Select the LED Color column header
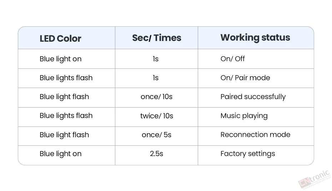The width and height of the screenshot is (332, 191). pos(60,38)
